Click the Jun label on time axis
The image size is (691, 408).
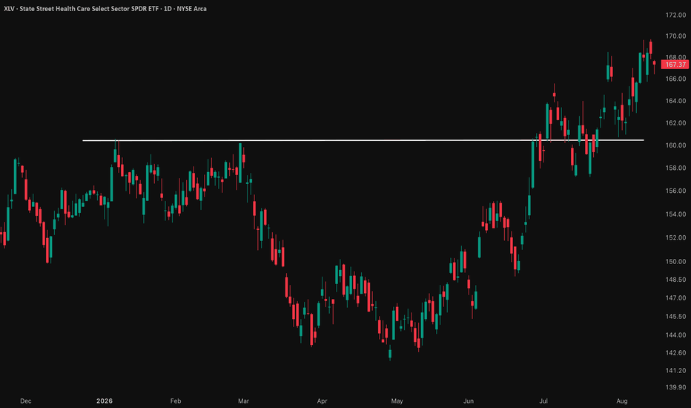click(x=469, y=401)
